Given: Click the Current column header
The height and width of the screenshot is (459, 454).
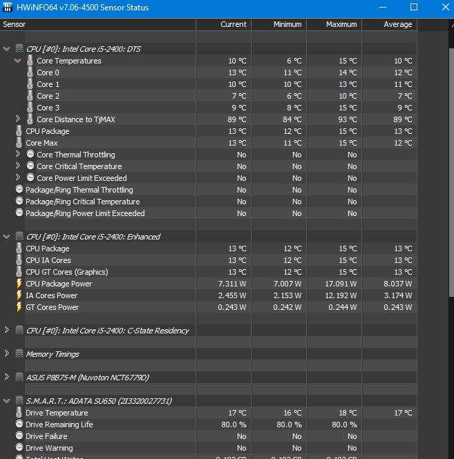Looking at the screenshot, I should tap(224, 25).
